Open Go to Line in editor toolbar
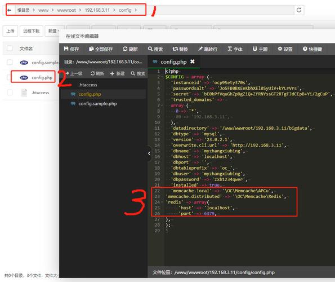This screenshot has width=335, height=282. click(x=207, y=49)
